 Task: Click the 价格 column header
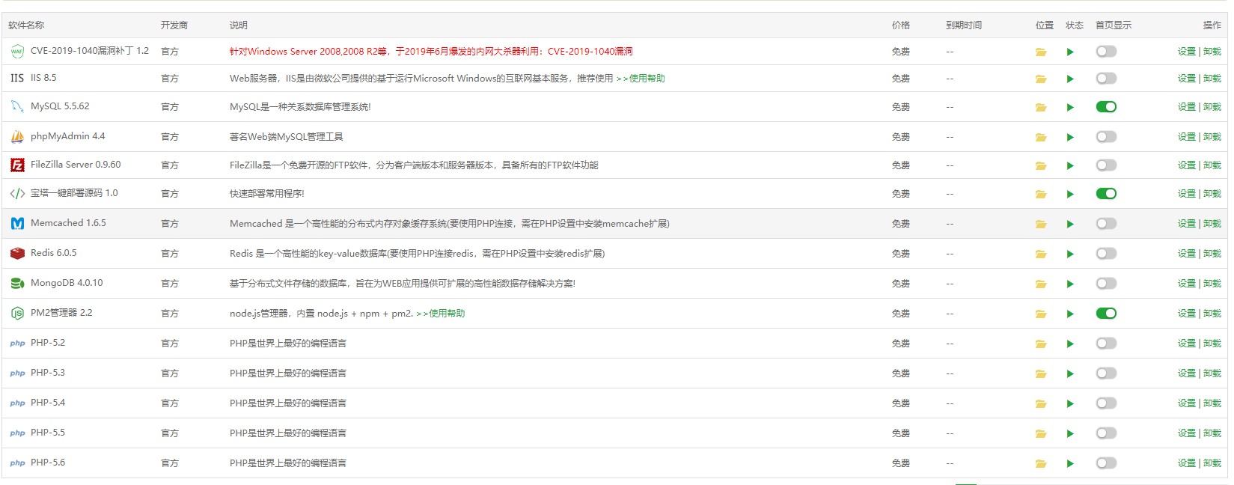(x=901, y=25)
